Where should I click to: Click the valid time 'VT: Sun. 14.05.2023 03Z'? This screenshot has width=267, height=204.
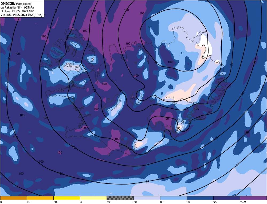coord(17,15)
